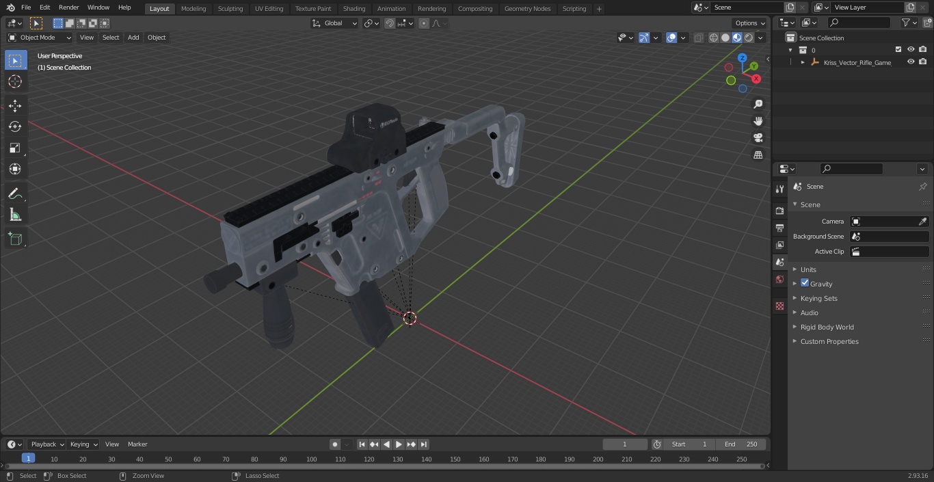
Task: Open the Tool properties tab
Action: tap(779, 189)
